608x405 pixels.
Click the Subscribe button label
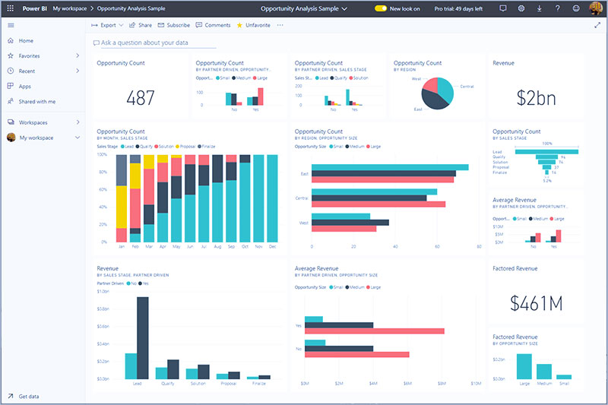click(179, 25)
